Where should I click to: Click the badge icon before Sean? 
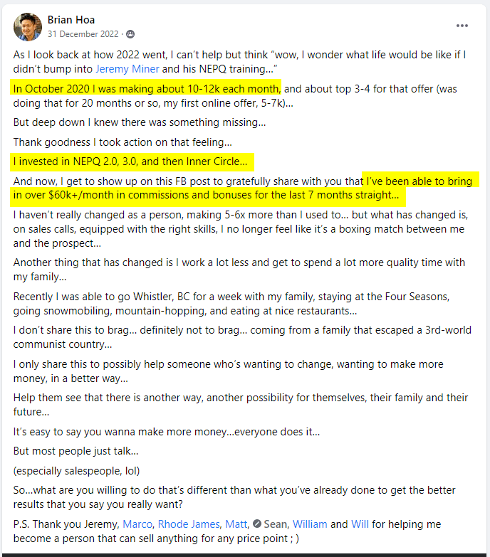257,524
